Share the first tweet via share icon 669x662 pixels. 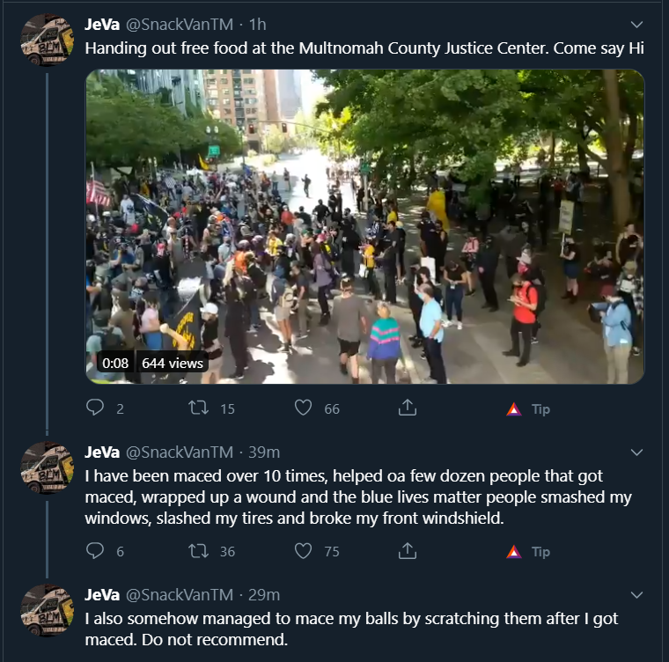point(408,408)
